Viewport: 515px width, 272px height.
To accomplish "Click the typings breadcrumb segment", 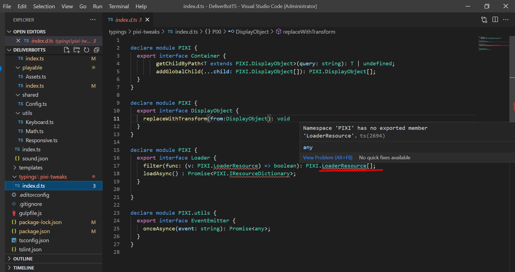I will click(x=118, y=32).
